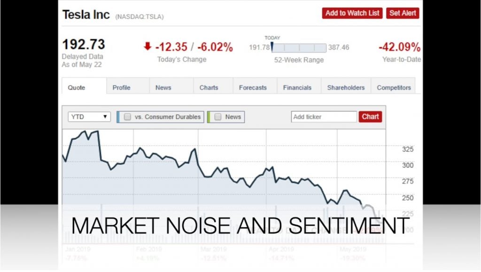Expand the YTD time range dropdown

point(89,117)
